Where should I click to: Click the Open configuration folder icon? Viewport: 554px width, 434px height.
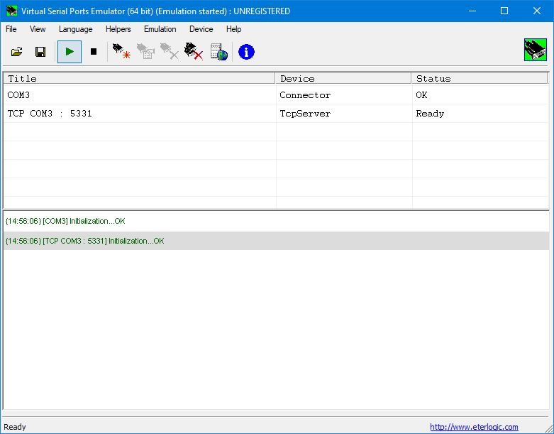coord(17,52)
